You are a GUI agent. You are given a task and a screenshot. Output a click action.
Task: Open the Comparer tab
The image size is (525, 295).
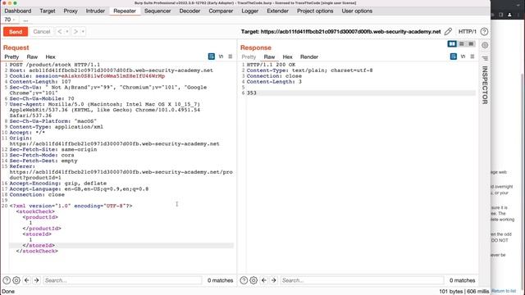click(221, 11)
